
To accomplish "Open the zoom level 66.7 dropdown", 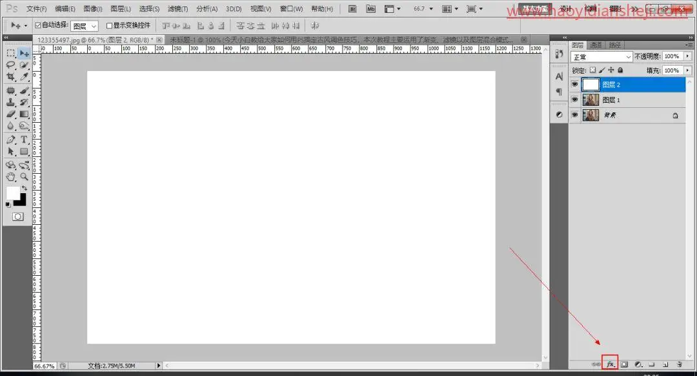I will click(x=431, y=9).
